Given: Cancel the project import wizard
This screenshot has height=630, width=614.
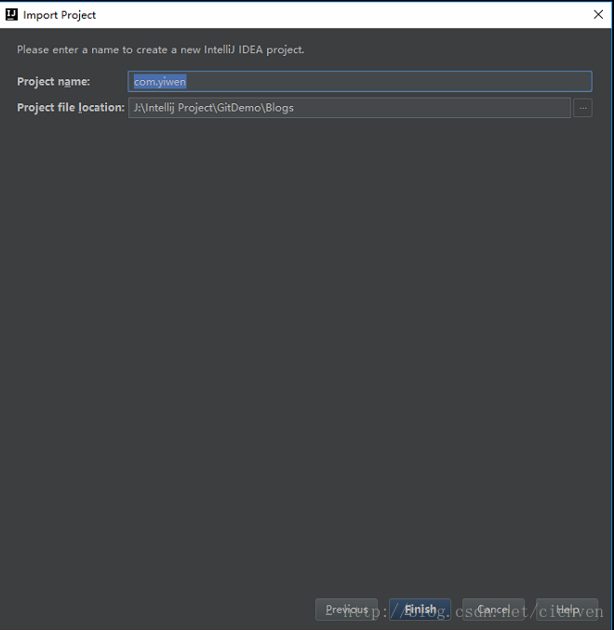Looking at the screenshot, I should (493, 610).
